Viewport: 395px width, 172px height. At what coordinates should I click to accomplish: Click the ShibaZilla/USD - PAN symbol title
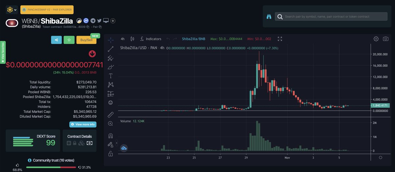tap(139, 48)
